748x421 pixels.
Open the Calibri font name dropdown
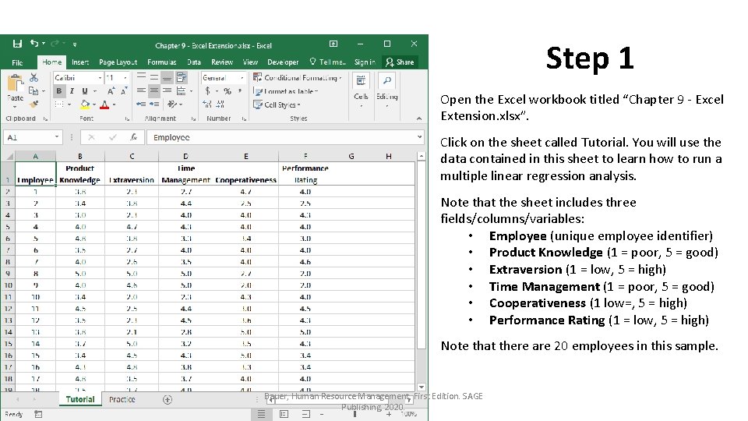pos(101,78)
